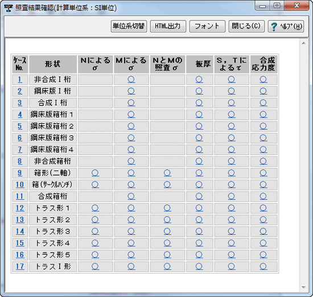Image resolution: width=313 pixels, height=297 pixels.
Task: Open case 11 合成箱桁 number link
Action: point(20,197)
